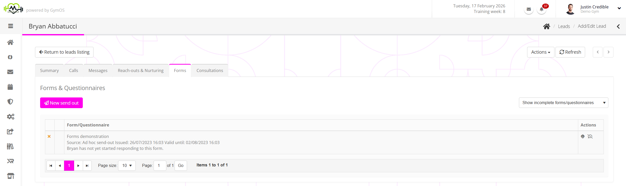This screenshot has width=626, height=186.
Task: Click the storefront icon in the sidebar
Action: point(10,176)
